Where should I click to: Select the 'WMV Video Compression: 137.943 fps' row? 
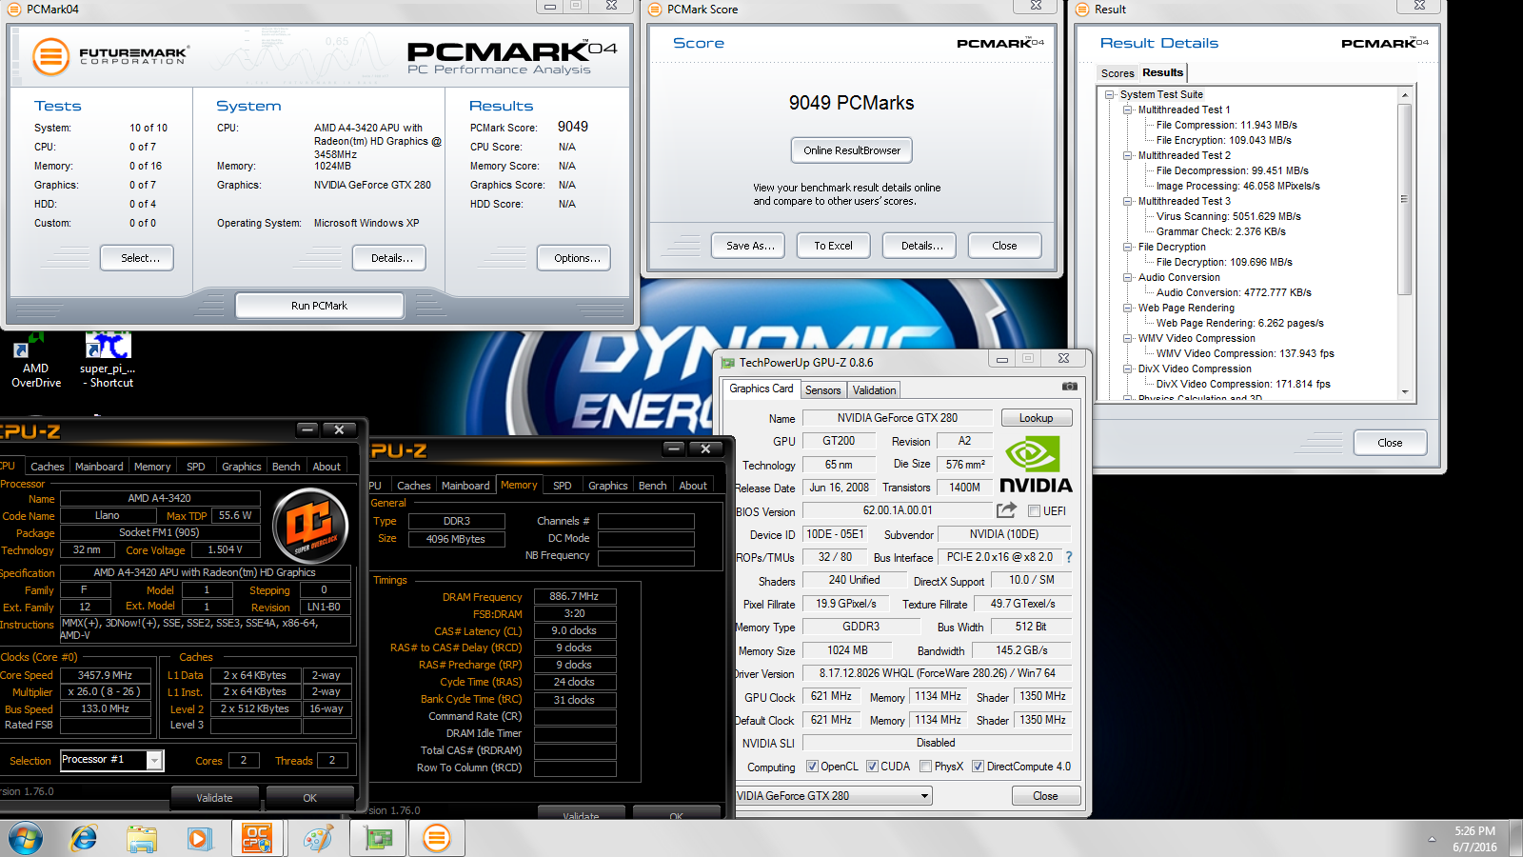pos(1245,353)
